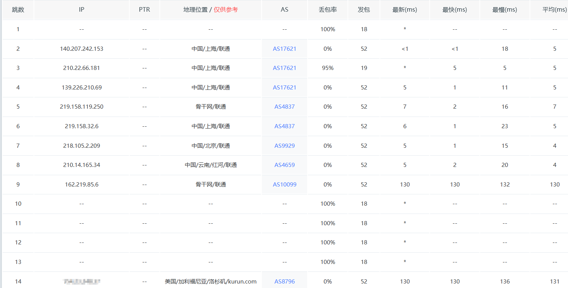
Task: Open the AS17621 link for 210.22.66.181
Action: (x=285, y=68)
